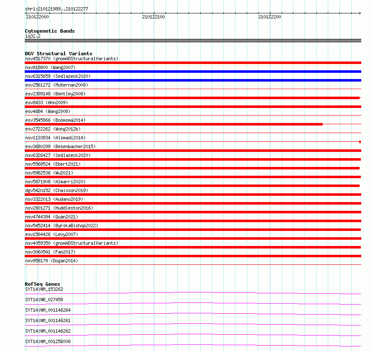Open transcript SYT14|NR_027459

[x=44, y=300]
